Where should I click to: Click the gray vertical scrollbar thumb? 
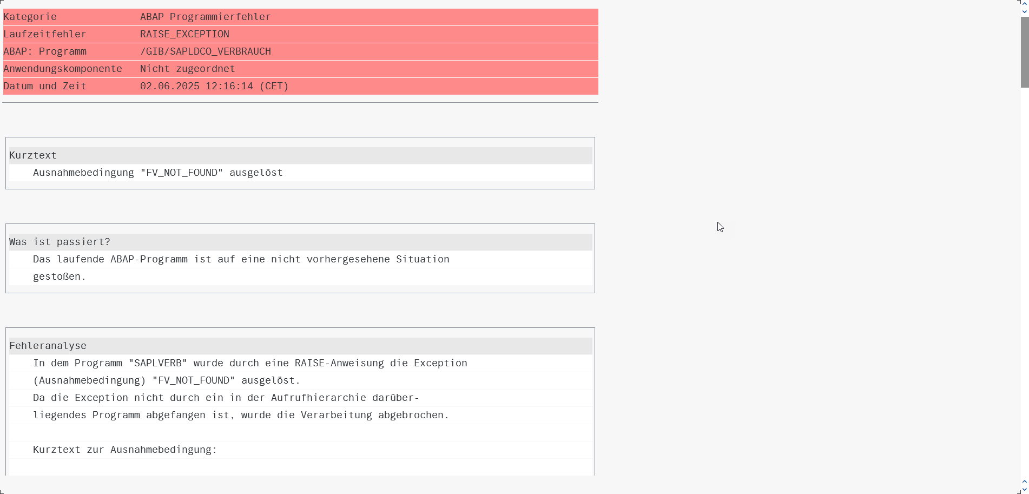point(1024,51)
